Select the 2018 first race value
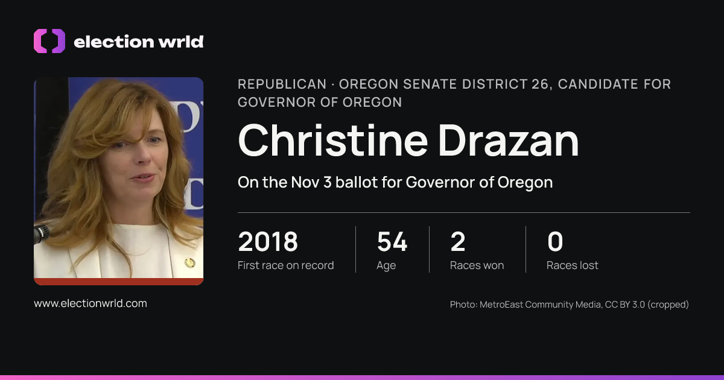 [268, 242]
